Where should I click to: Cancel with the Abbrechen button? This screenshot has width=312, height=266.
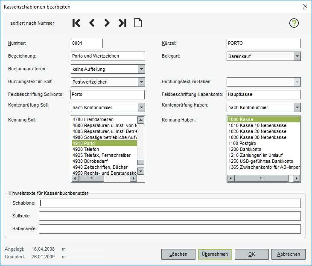(289, 254)
